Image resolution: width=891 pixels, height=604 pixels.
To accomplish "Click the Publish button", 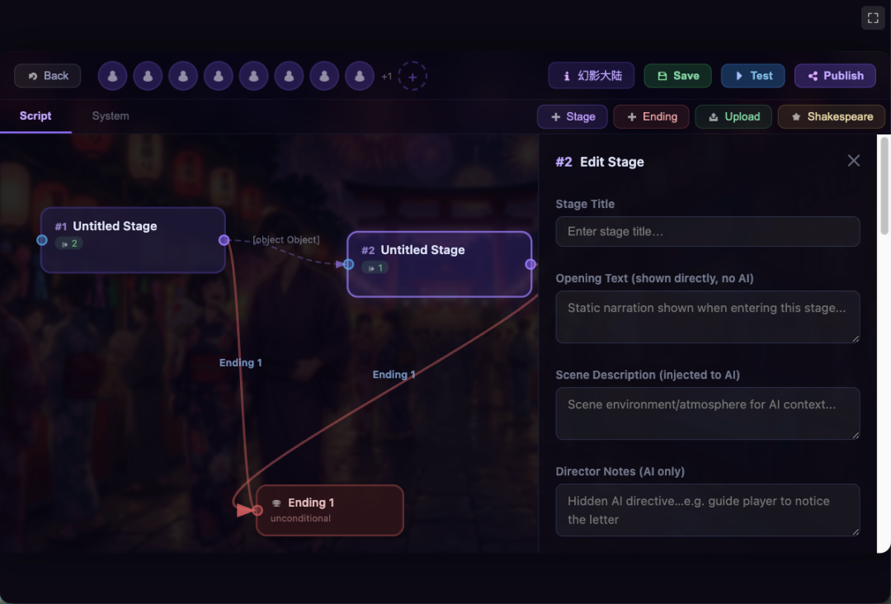I will [x=836, y=76].
